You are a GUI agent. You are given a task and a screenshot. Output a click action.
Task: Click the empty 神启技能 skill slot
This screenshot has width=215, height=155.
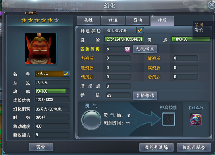tap(168, 119)
